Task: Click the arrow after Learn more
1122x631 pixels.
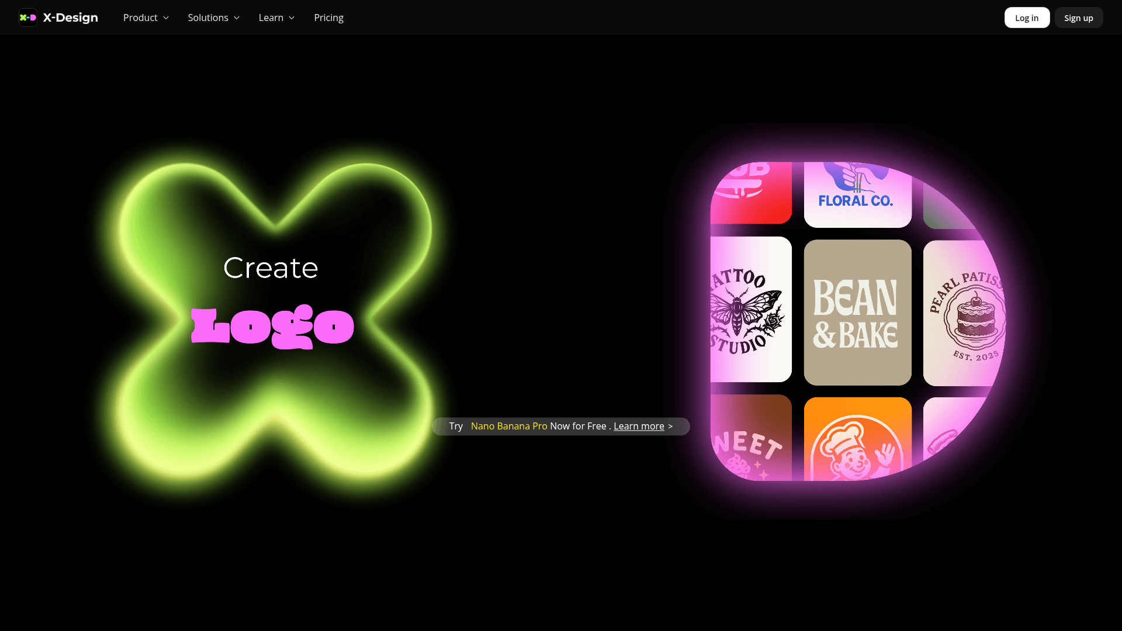Action: (670, 427)
